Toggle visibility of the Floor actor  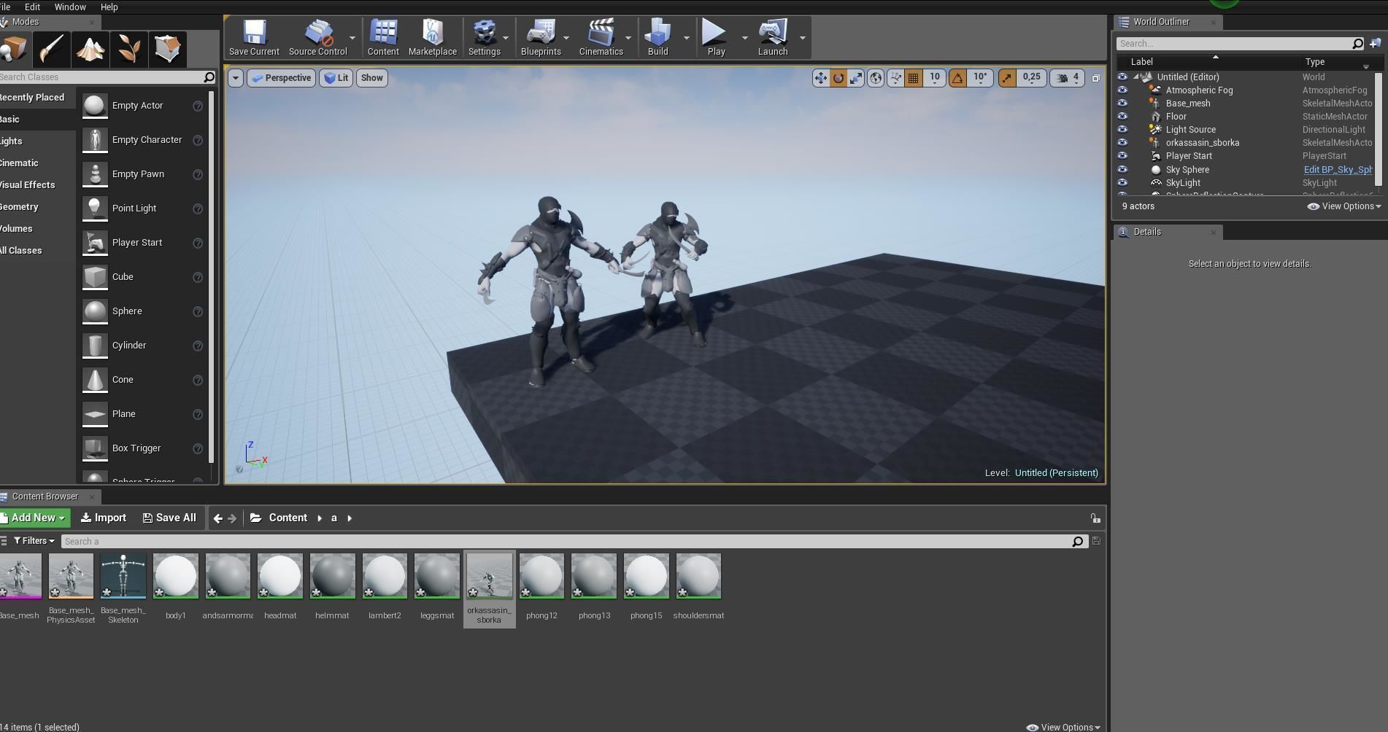point(1122,117)
